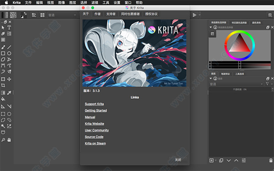
Task: Select the Text tool in the toolbox
Action: pyautogui.click(x=9, y=27)
